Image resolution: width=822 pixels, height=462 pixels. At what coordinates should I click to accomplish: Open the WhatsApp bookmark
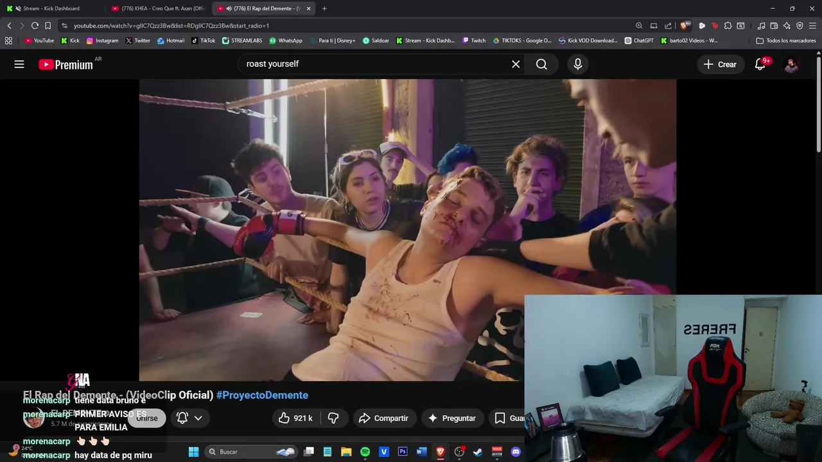pyautogui.click(x=286, y=40)
